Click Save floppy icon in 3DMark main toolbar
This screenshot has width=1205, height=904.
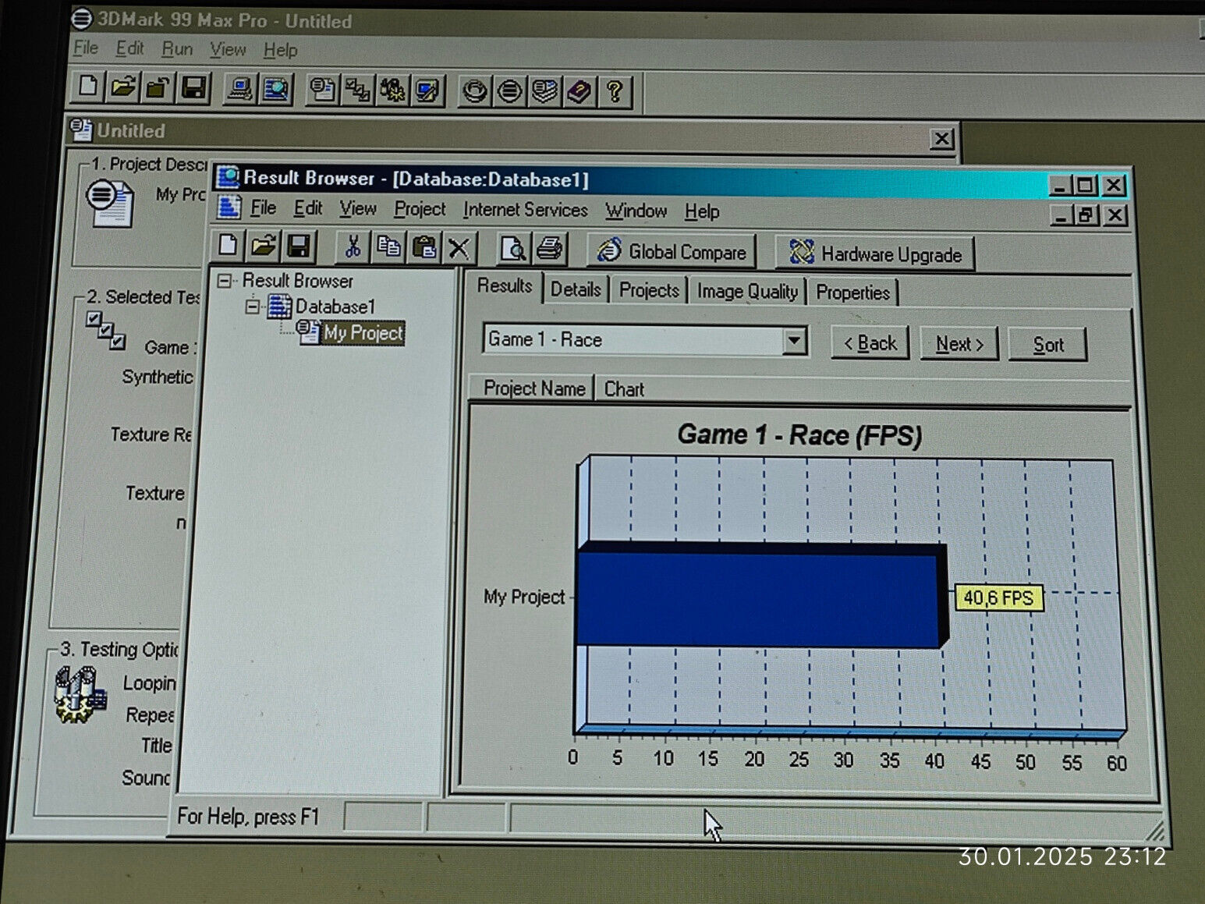193,87
